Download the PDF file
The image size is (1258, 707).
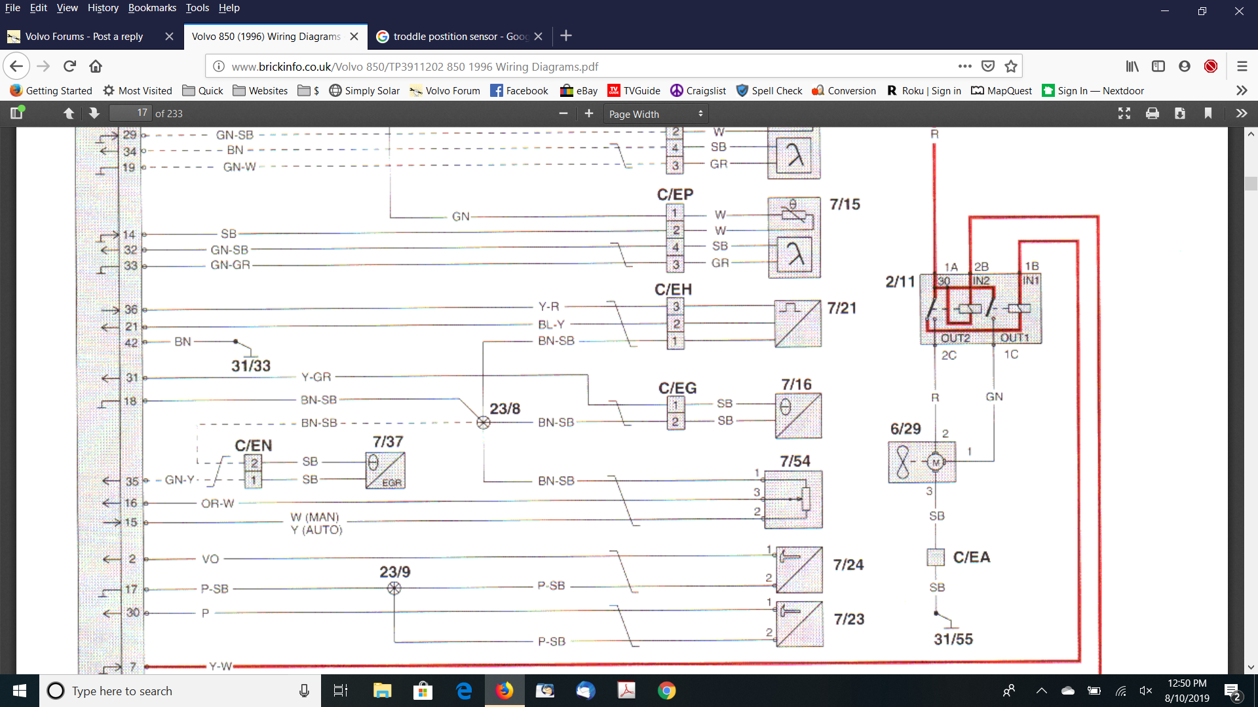point(1179,113)
